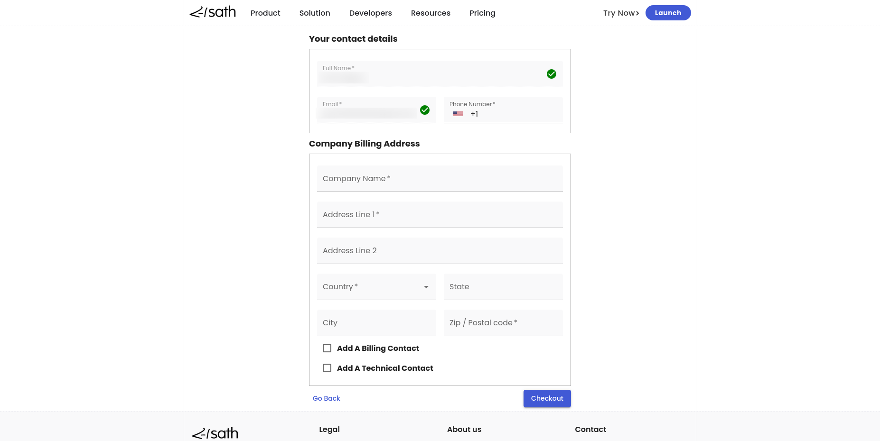Viewport: 880px width, 441px height.
Task: Click the green checkmark beside Full Name
Action: (551, 74)
